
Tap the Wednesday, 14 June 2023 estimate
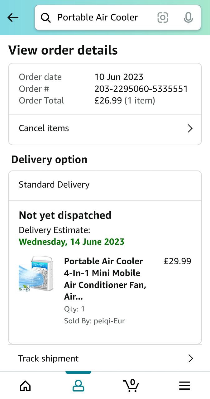(72, 242)
